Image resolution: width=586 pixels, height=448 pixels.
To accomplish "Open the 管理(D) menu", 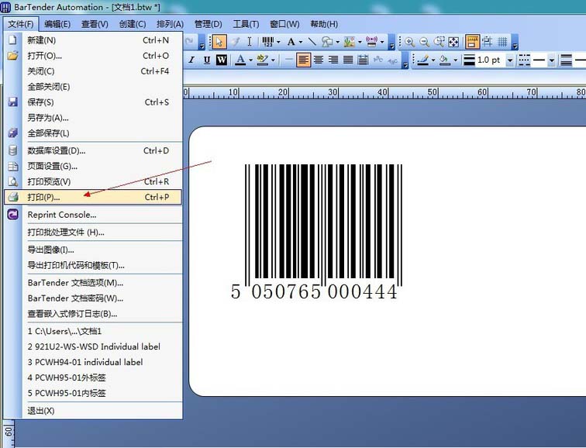I will [x=209, y=24].
